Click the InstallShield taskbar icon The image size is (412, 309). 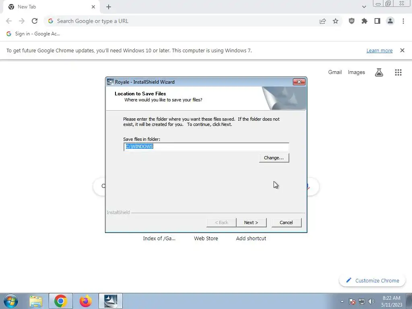(x=111, y=301)
